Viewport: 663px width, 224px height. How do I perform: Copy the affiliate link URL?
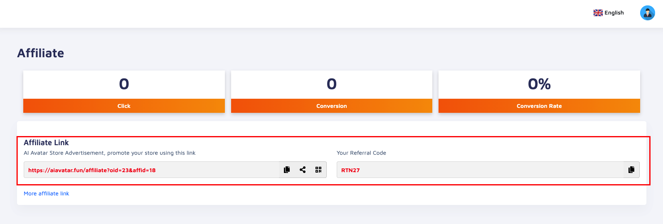[287, 170]
